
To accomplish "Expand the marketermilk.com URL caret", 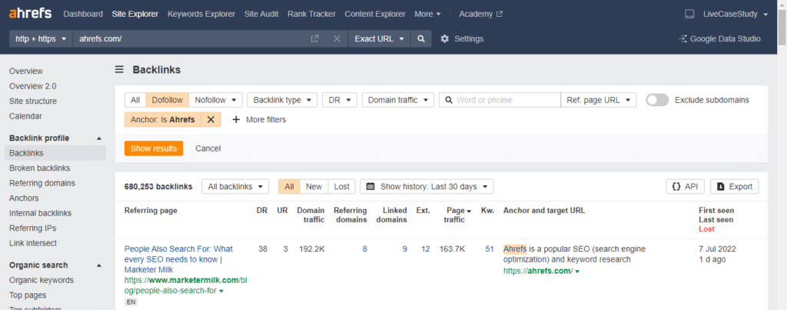I will [x=221, y=292].
